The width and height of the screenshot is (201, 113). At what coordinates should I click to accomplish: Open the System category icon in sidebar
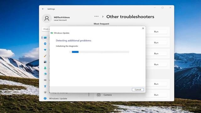click(x=45, y=38)
